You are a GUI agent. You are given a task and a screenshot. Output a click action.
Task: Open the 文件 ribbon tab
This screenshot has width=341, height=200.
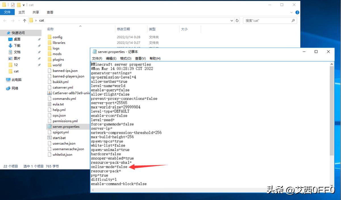(x=7, y=12)
